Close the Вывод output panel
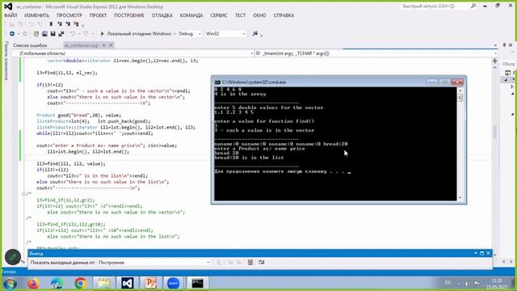 tap(488, 253)
